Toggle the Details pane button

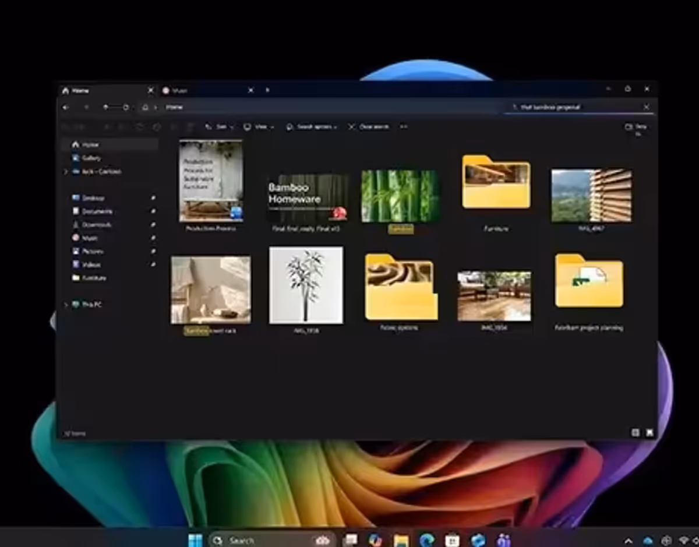coord(637,128)
